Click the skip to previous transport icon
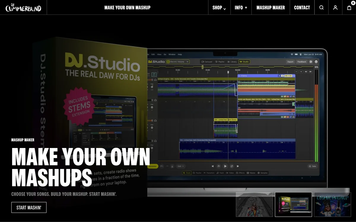 coord(212,166)
